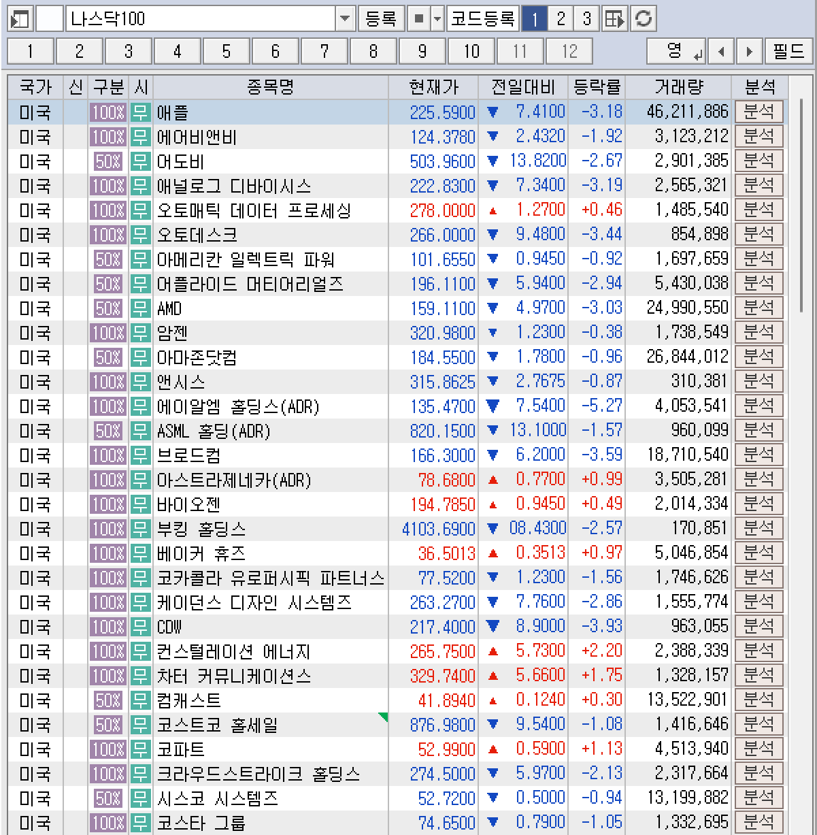Click the 50% badge in the ASML 홀딩(ADR) row

pyautogui.click(x=108, y=431)
